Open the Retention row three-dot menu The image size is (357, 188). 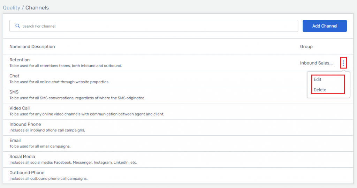tap(343, 63)
